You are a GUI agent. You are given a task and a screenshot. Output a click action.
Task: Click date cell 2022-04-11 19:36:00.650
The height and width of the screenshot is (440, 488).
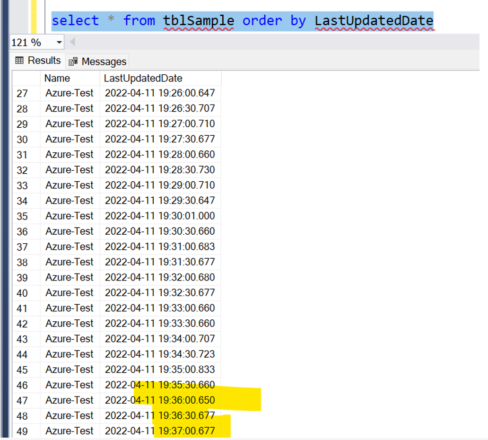[x=160, y=400]
